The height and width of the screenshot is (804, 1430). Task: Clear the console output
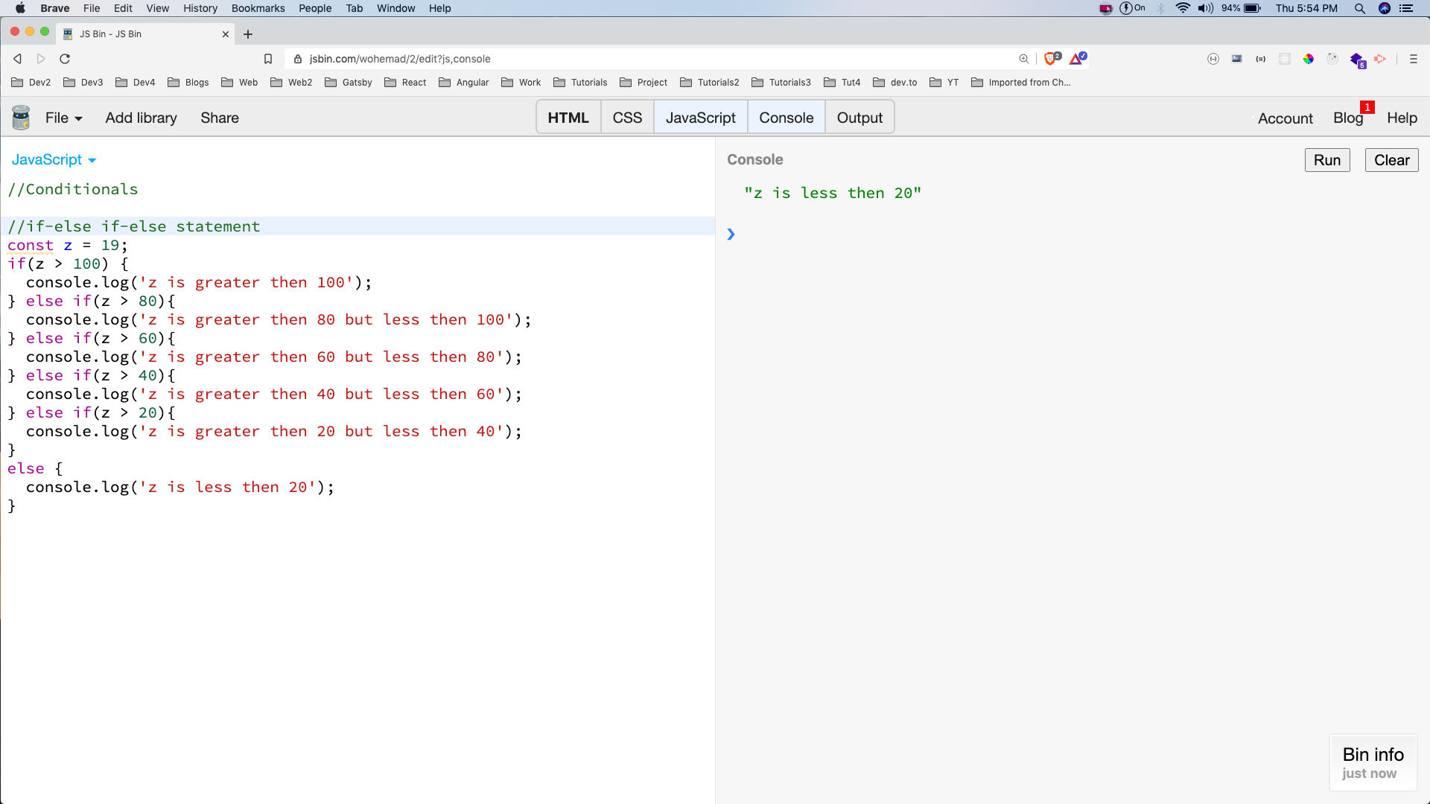tap(1392, 160)
